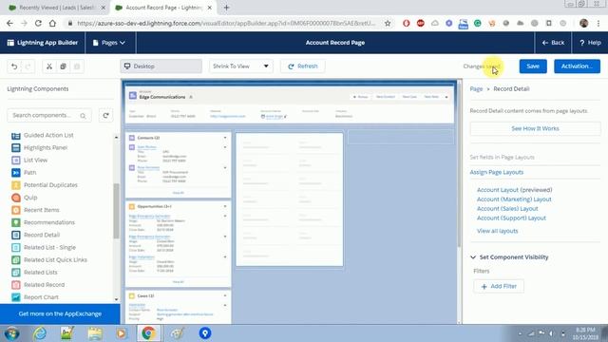
Task: Open Account Layout (previewed) link
Action: (x=515, y=190)
